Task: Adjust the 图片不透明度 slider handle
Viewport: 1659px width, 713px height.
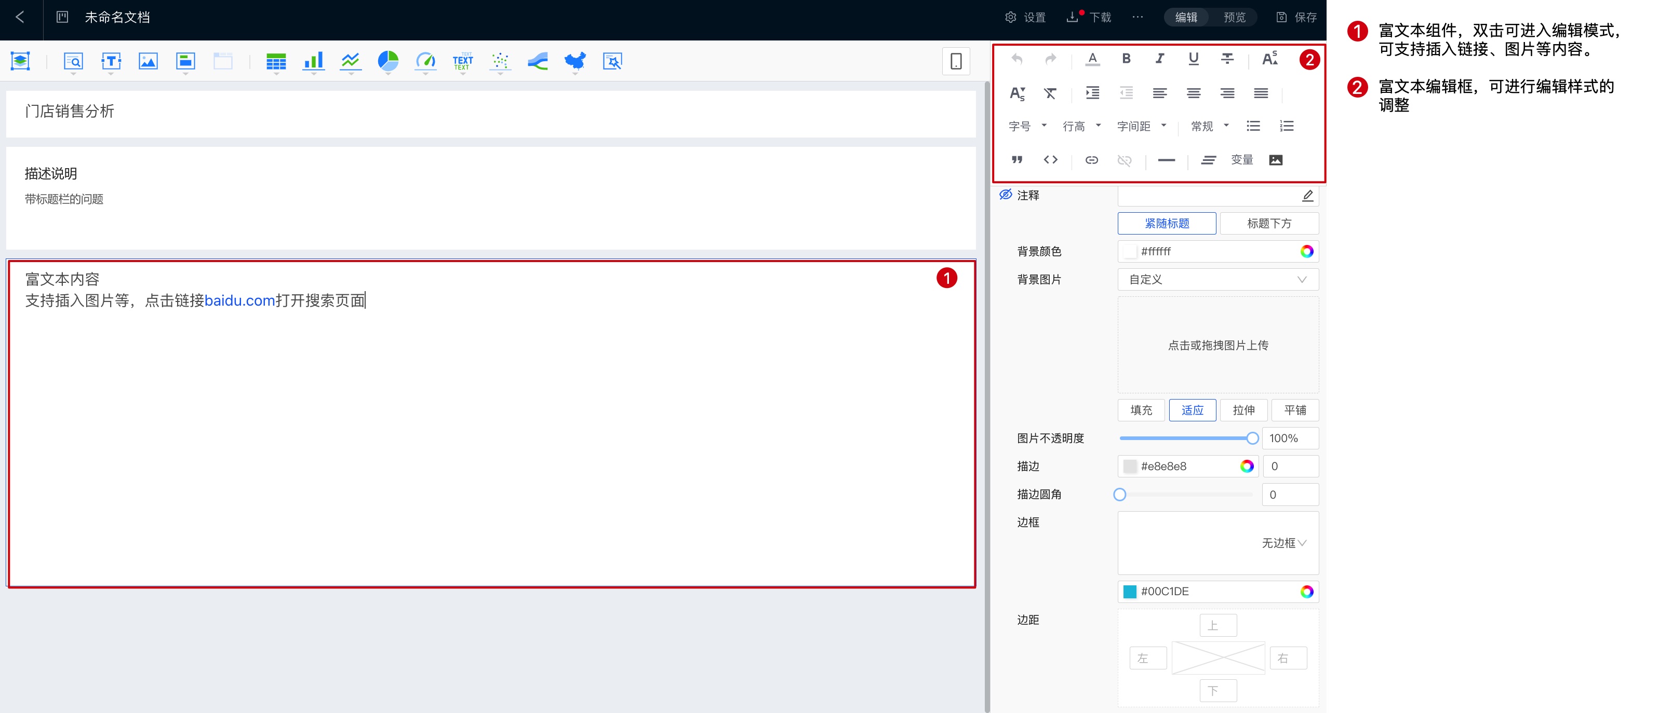Action: (1252, 438)
